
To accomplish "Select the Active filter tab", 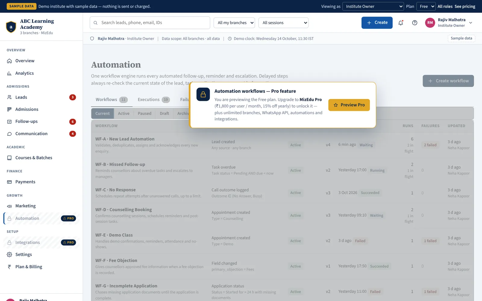I will [124, 113].
